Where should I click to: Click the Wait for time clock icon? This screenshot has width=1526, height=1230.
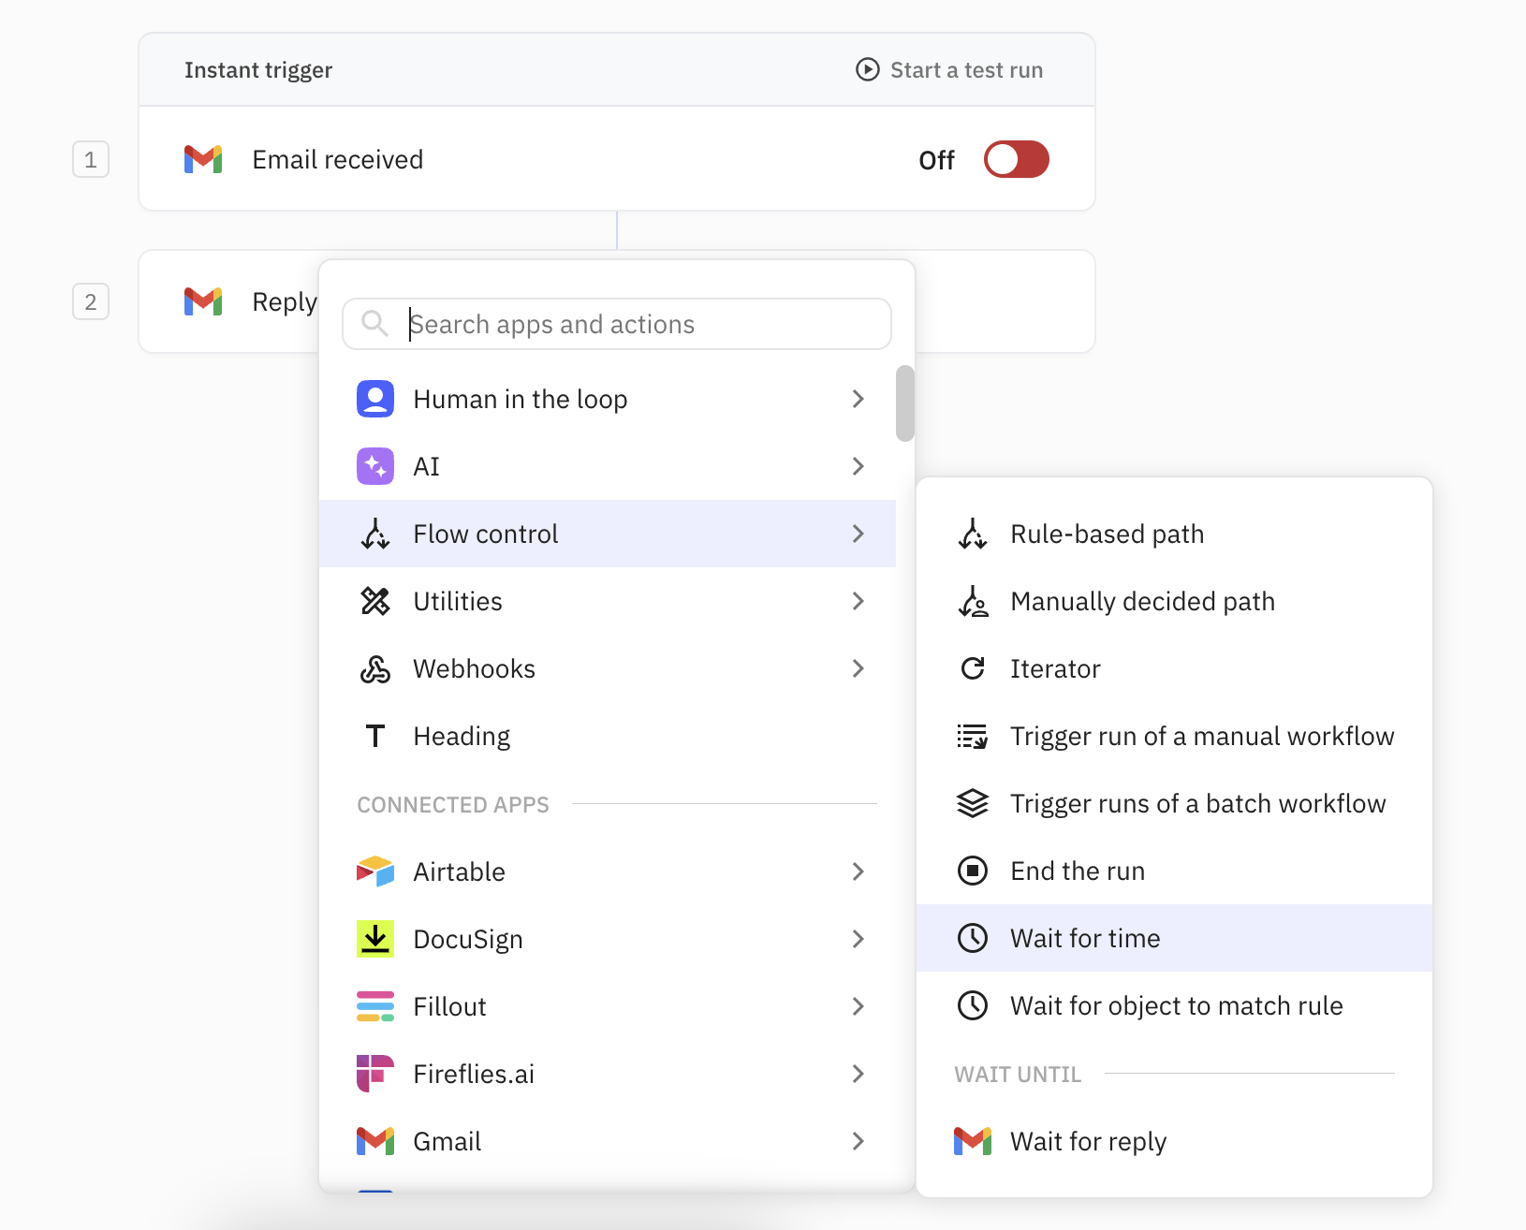tap(974, 938)
